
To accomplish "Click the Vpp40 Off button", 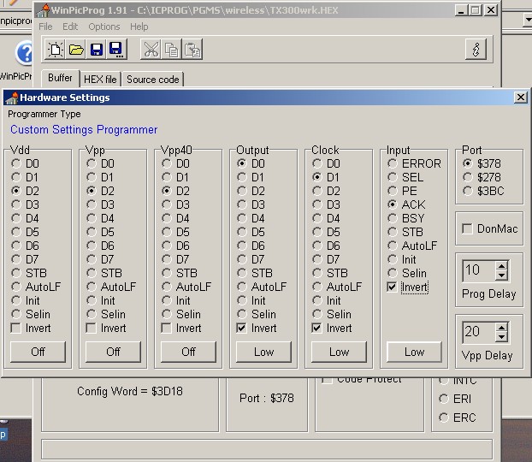I will pyautogui.click(x=189, y=352).
